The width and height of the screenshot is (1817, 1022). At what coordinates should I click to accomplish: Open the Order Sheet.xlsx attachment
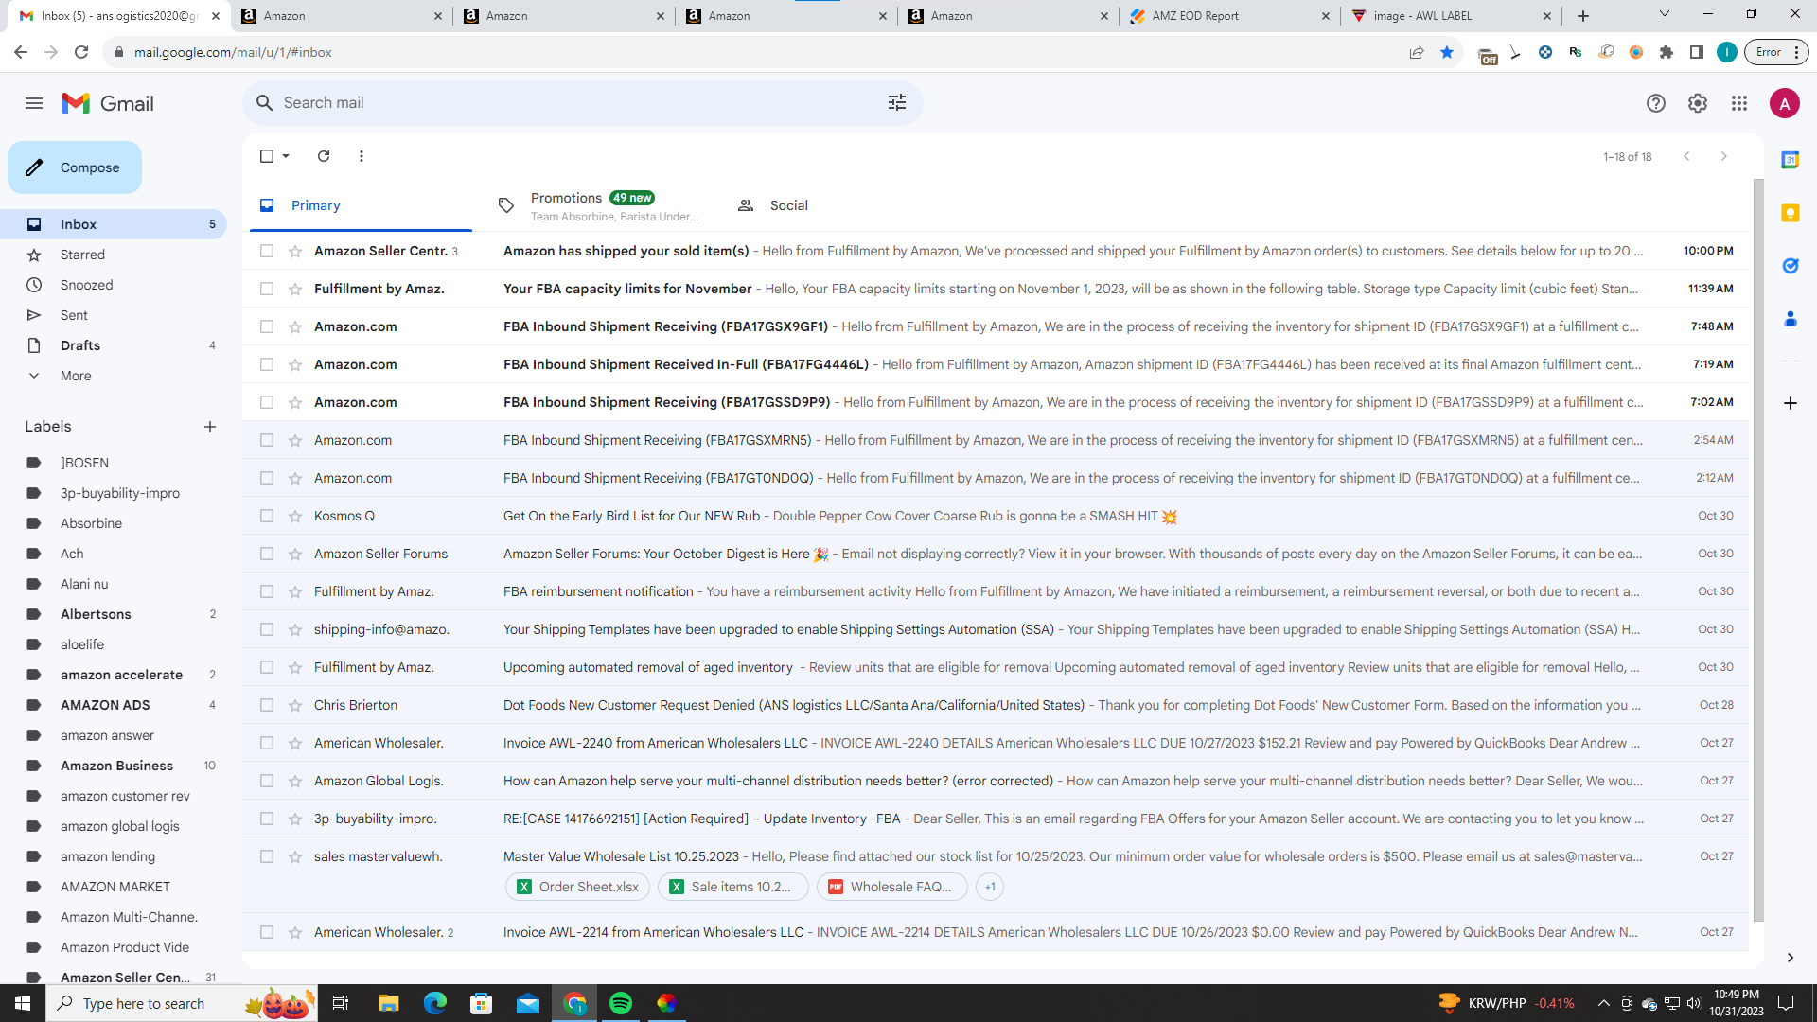[x=578, y=887]
